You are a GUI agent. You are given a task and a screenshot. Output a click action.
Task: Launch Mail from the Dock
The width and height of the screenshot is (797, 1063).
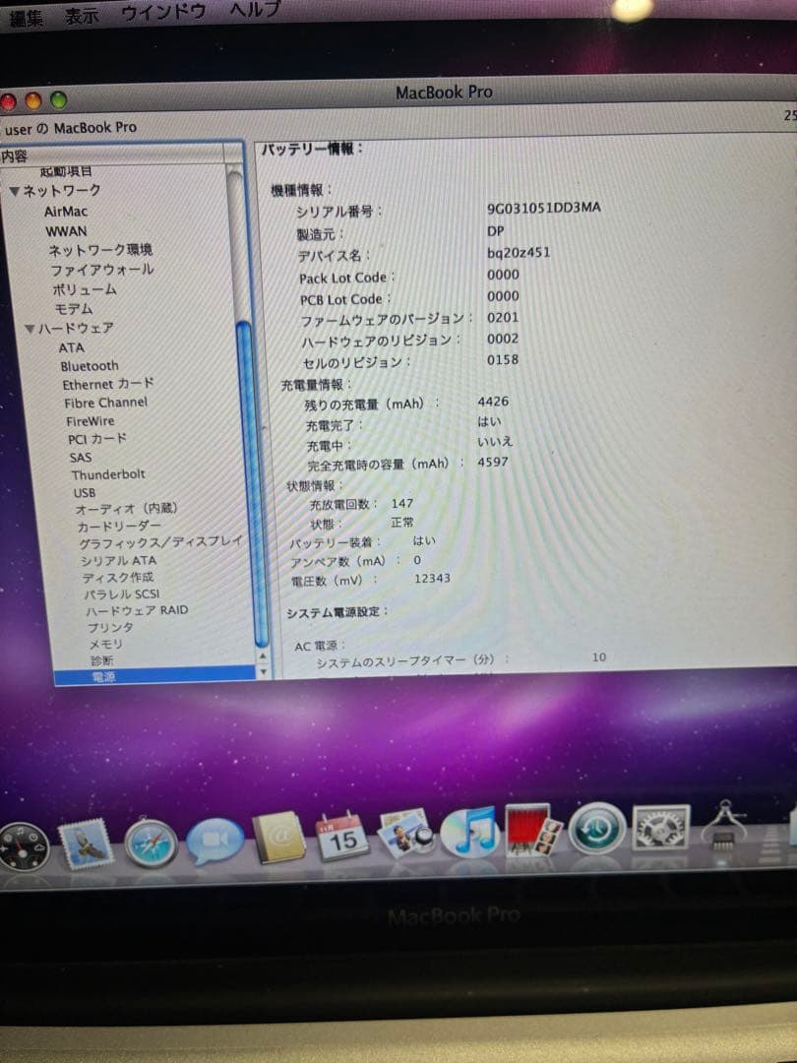pos(86,844)
